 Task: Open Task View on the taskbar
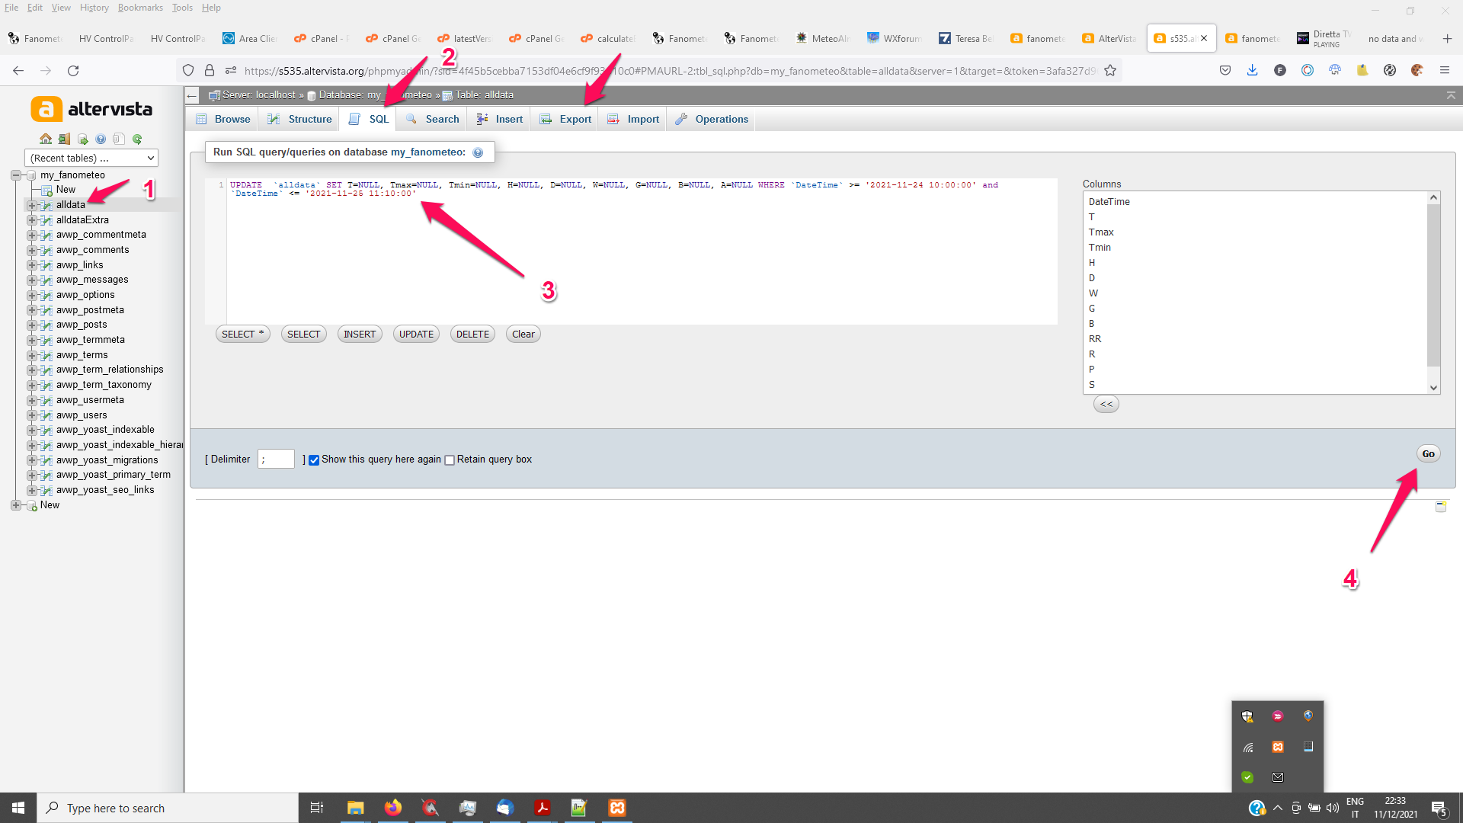pyautogui.click(x=317, y=808)
